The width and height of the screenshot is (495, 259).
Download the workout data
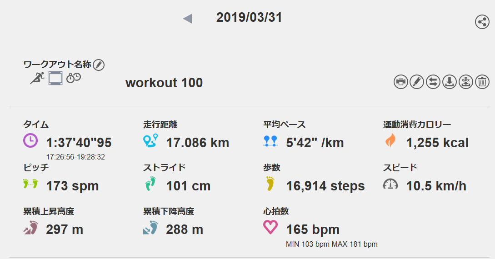(450, 82)
